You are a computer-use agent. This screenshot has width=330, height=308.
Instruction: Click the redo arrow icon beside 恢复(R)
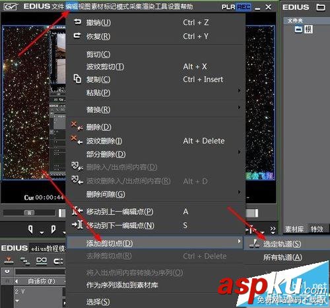[77, 36]
